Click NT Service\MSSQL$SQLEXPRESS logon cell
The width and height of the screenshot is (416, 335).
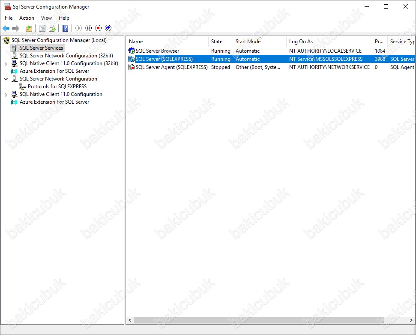point(326,59)
